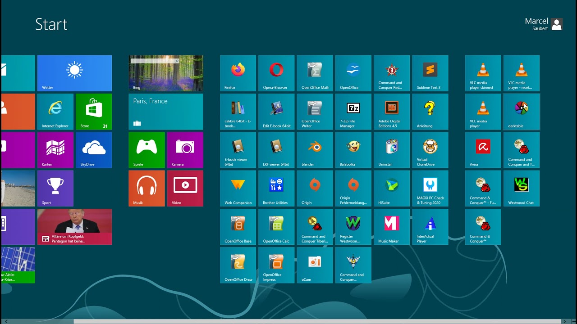This screenshot has width=577, height=324.
Task: Open the Store tile
Action: (x=94, y=112)
